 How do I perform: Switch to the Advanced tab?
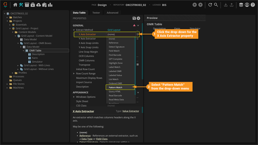(x=112, y=13)
